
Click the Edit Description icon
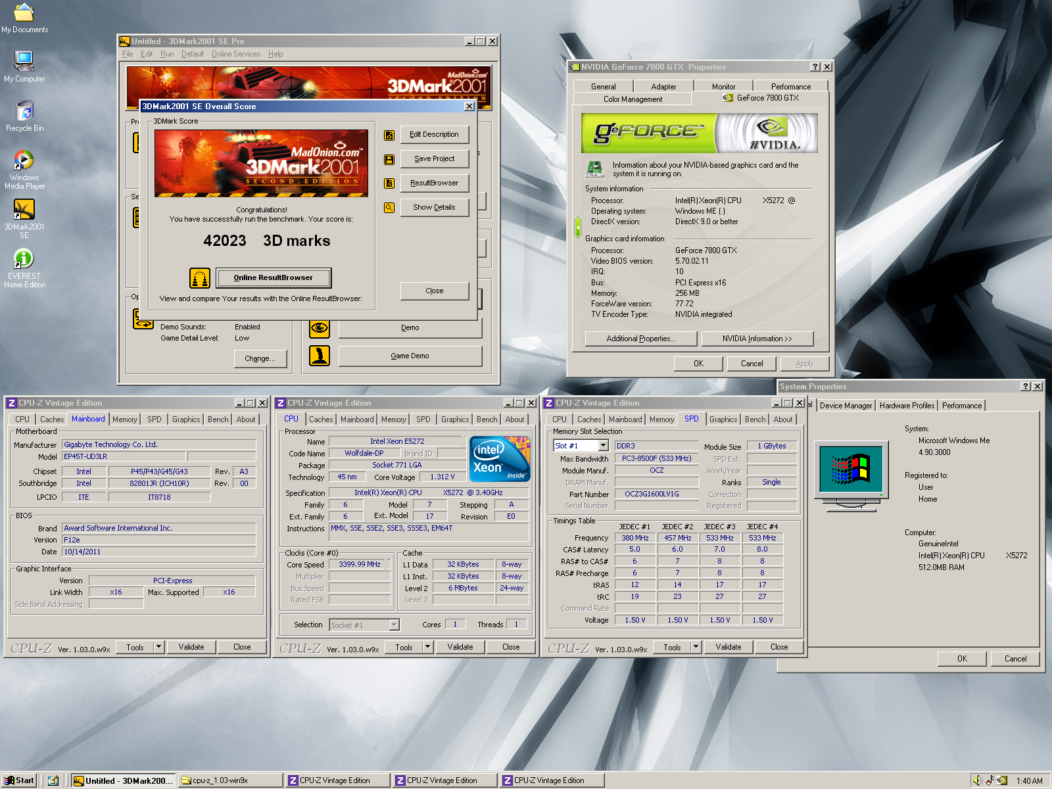[389, 135]
